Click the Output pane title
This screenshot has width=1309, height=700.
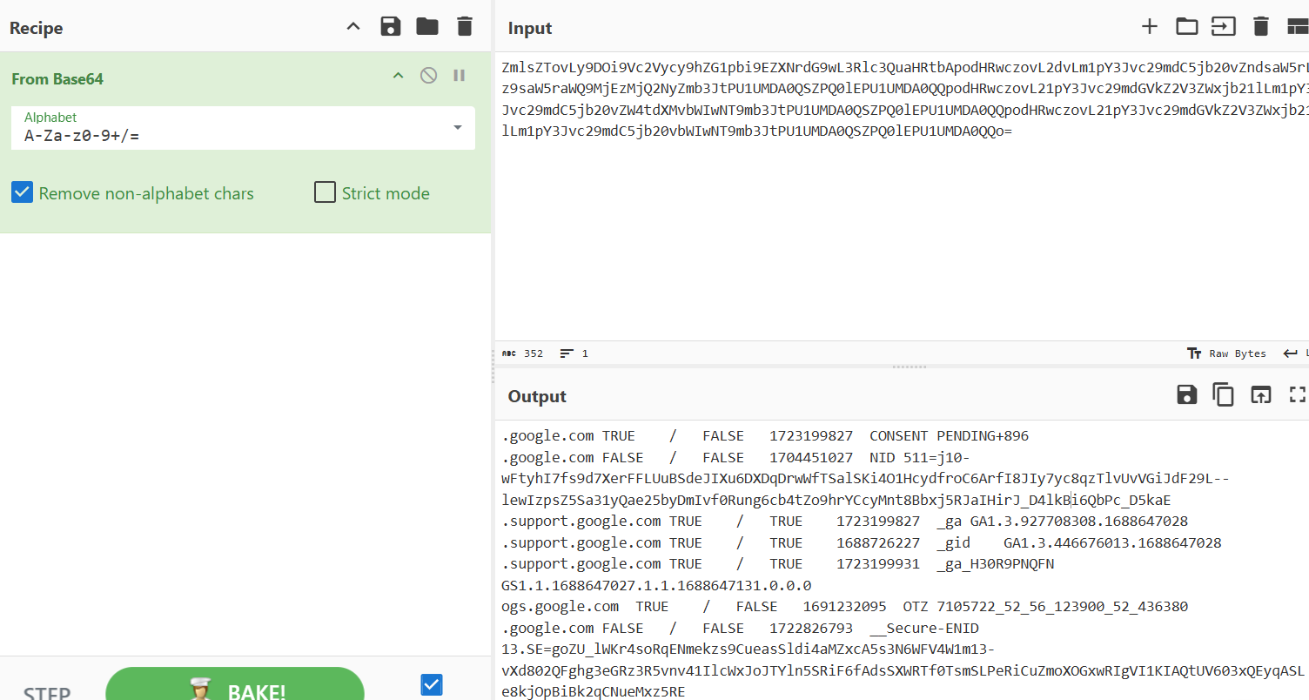(x=537, y=396)
